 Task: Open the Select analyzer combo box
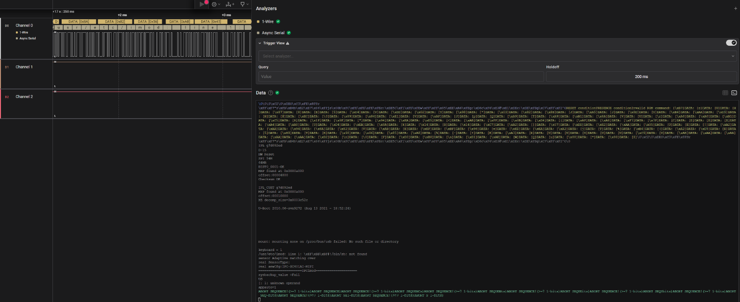497,56
